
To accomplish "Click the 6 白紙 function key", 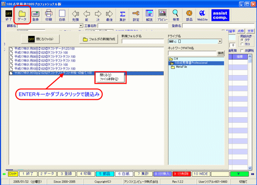I will coord(124,174).
